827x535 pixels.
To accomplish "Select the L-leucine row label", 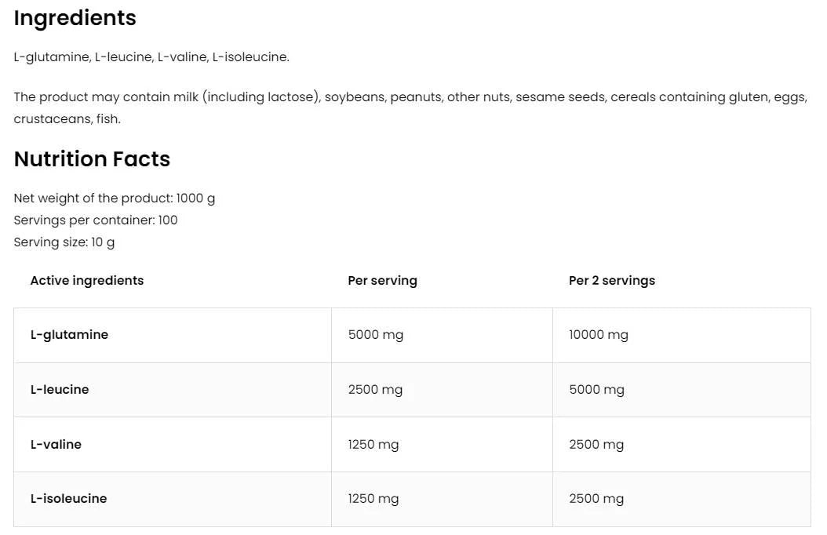I will [60, 389].
